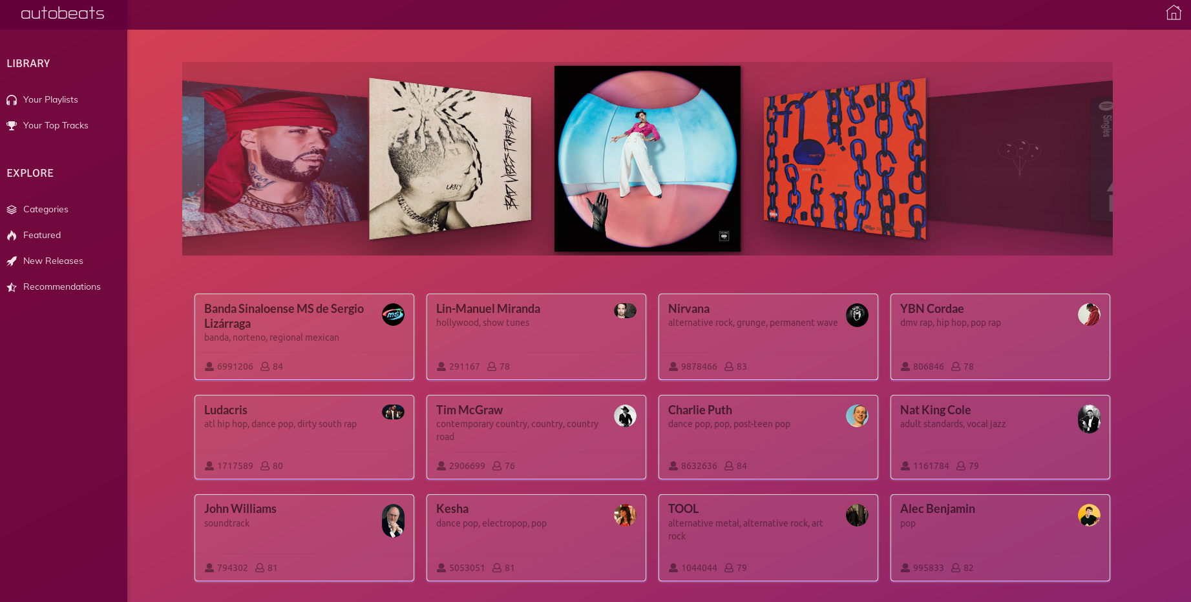The height and width of the screenshot is (602, 1191).
Task: Select the orange chains album cover
Action: 845,159
